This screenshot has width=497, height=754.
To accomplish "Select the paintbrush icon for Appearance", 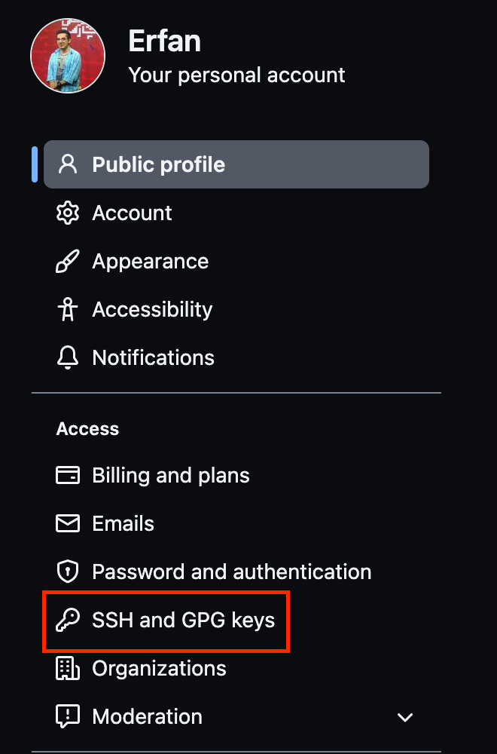I will point(67,261).
